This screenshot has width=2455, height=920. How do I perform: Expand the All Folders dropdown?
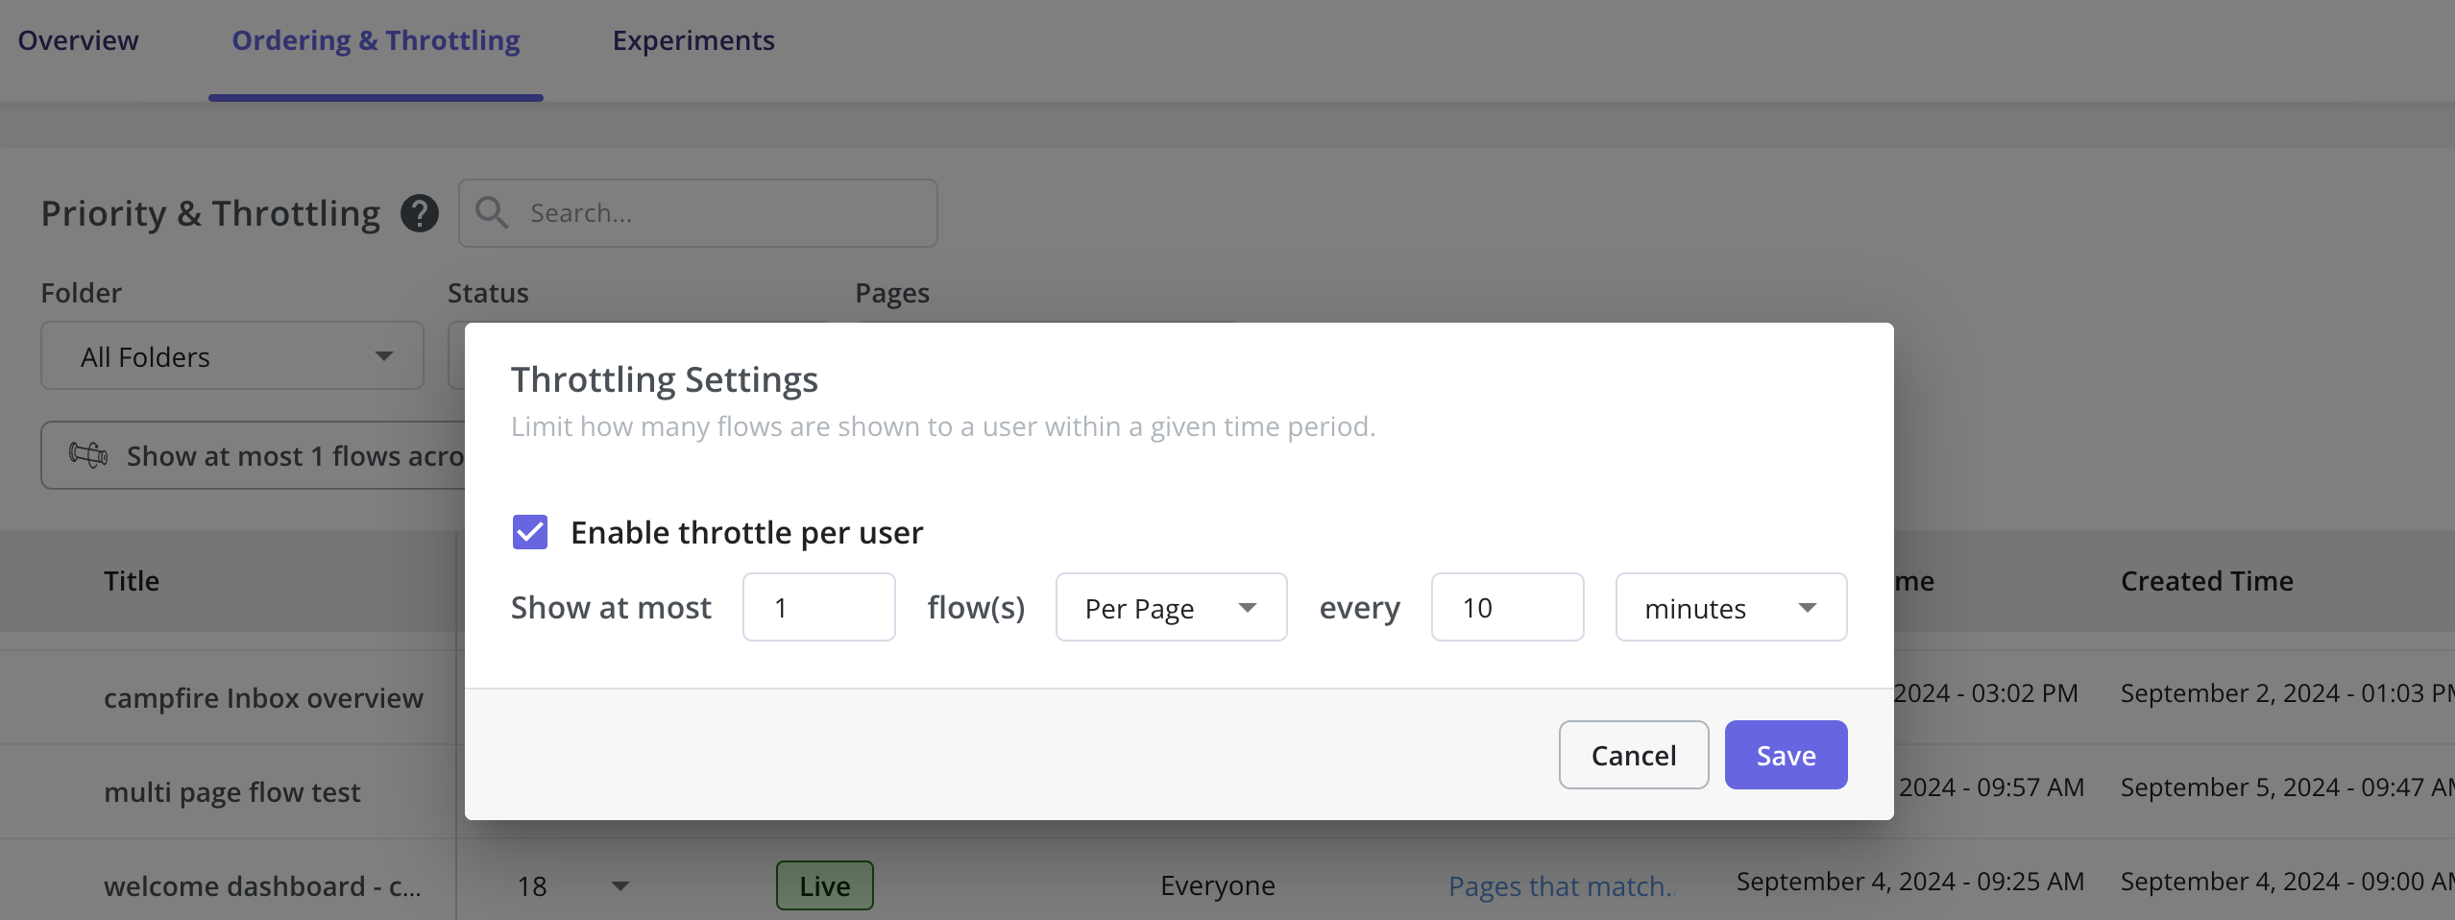[x=231, y=355]
